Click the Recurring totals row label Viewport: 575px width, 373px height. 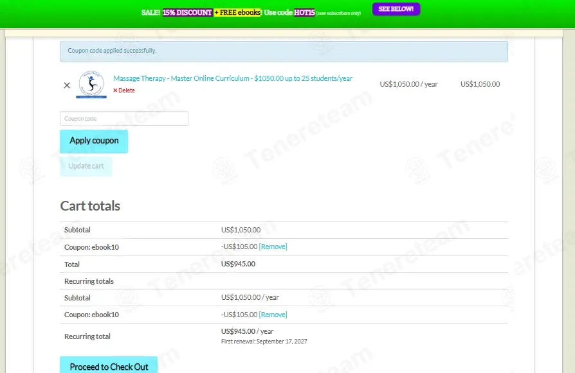coord(89,281)
